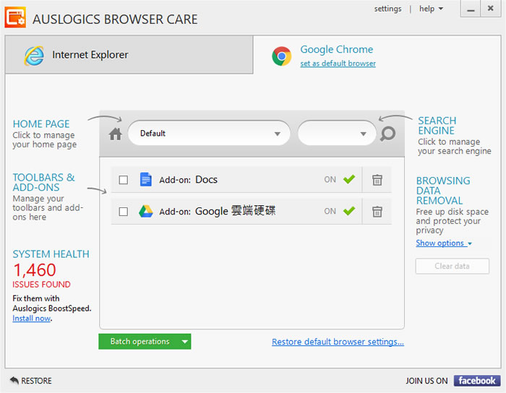This screenshot has width=506, height=393.
Task: Click trash icon for Google Drive add-on
Action: (x=377, y=212)
